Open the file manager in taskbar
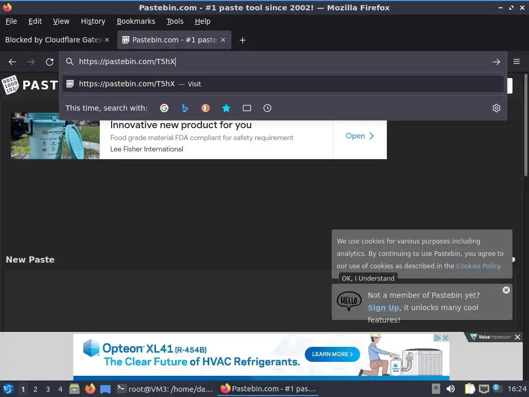Image resolution: width=529 pixels, height=397 pixels. click(x=74, y=389)
